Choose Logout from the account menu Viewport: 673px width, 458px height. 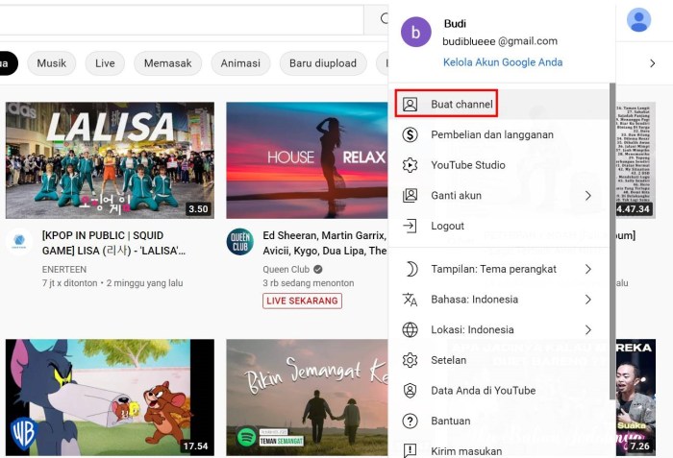tap(499, 226)
